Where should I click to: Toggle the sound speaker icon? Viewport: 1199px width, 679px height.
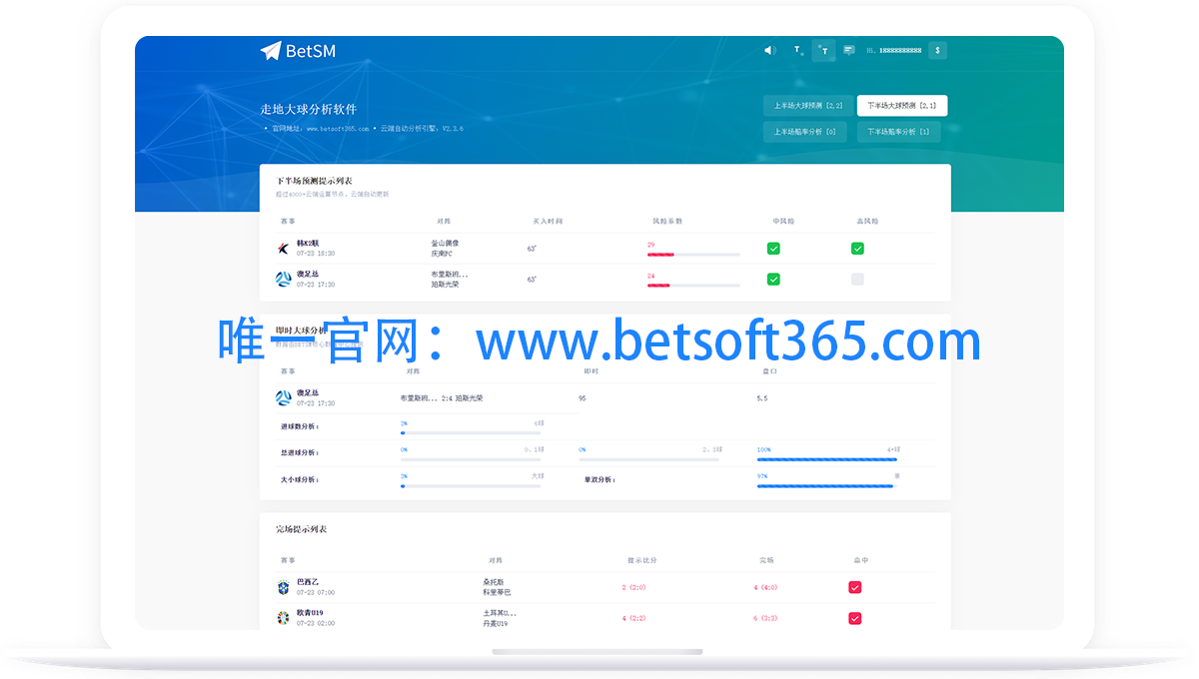pyautogui.click(x=769, y=50)
